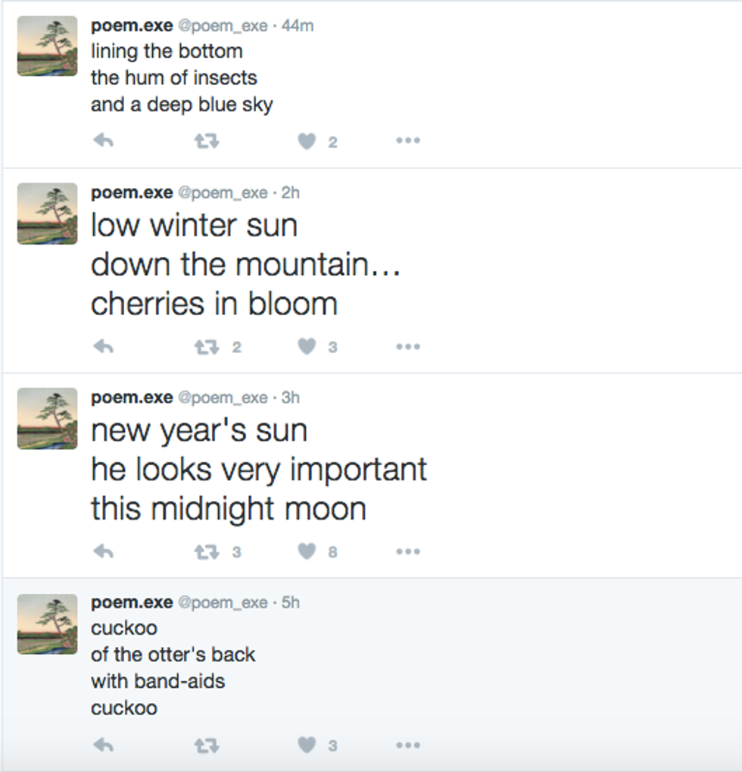Viewport: 742px width, 772px height.
Task: Retweet the 'midnight moon' poem
Action: coord(207,552)
